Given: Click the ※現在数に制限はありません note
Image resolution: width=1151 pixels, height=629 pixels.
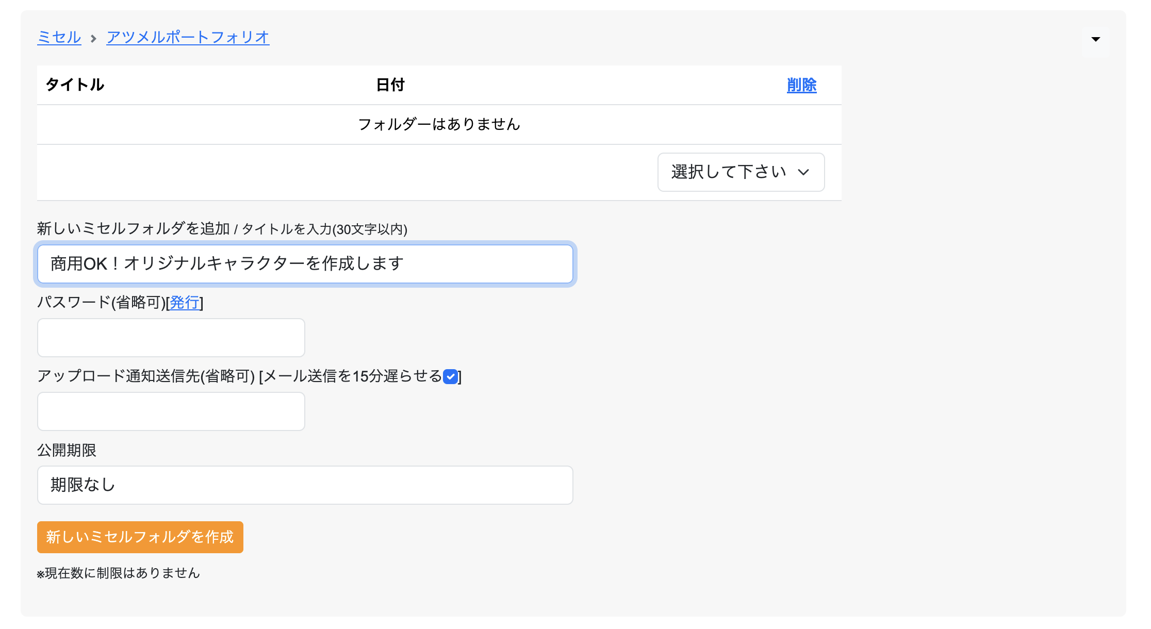Looking at the screenshot, I should point(119,573).
